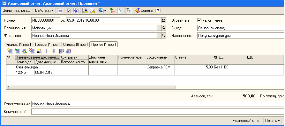This screenshot has height=126, width=285.
Task: Click the unpost document icon with red X
Action: coord(92,10)
